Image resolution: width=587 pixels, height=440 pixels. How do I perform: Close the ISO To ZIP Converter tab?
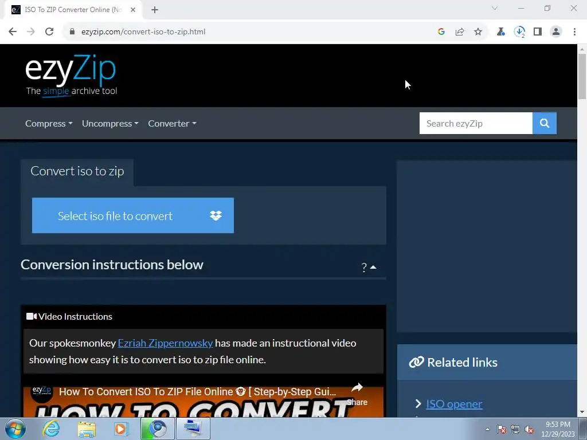click(133, 10)
